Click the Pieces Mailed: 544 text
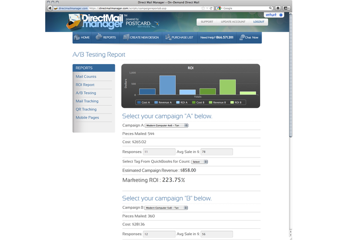 coord(138,134)
